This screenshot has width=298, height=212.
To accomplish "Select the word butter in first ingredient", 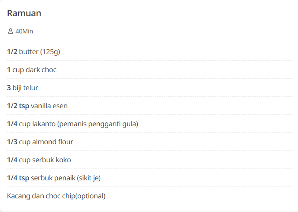I will click(29, 52).
